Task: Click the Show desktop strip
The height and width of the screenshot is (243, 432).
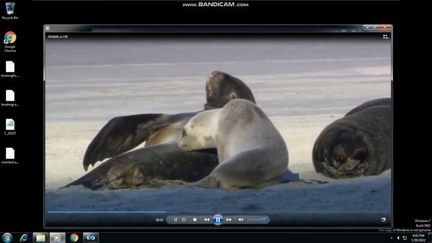Action: point(430,238)
